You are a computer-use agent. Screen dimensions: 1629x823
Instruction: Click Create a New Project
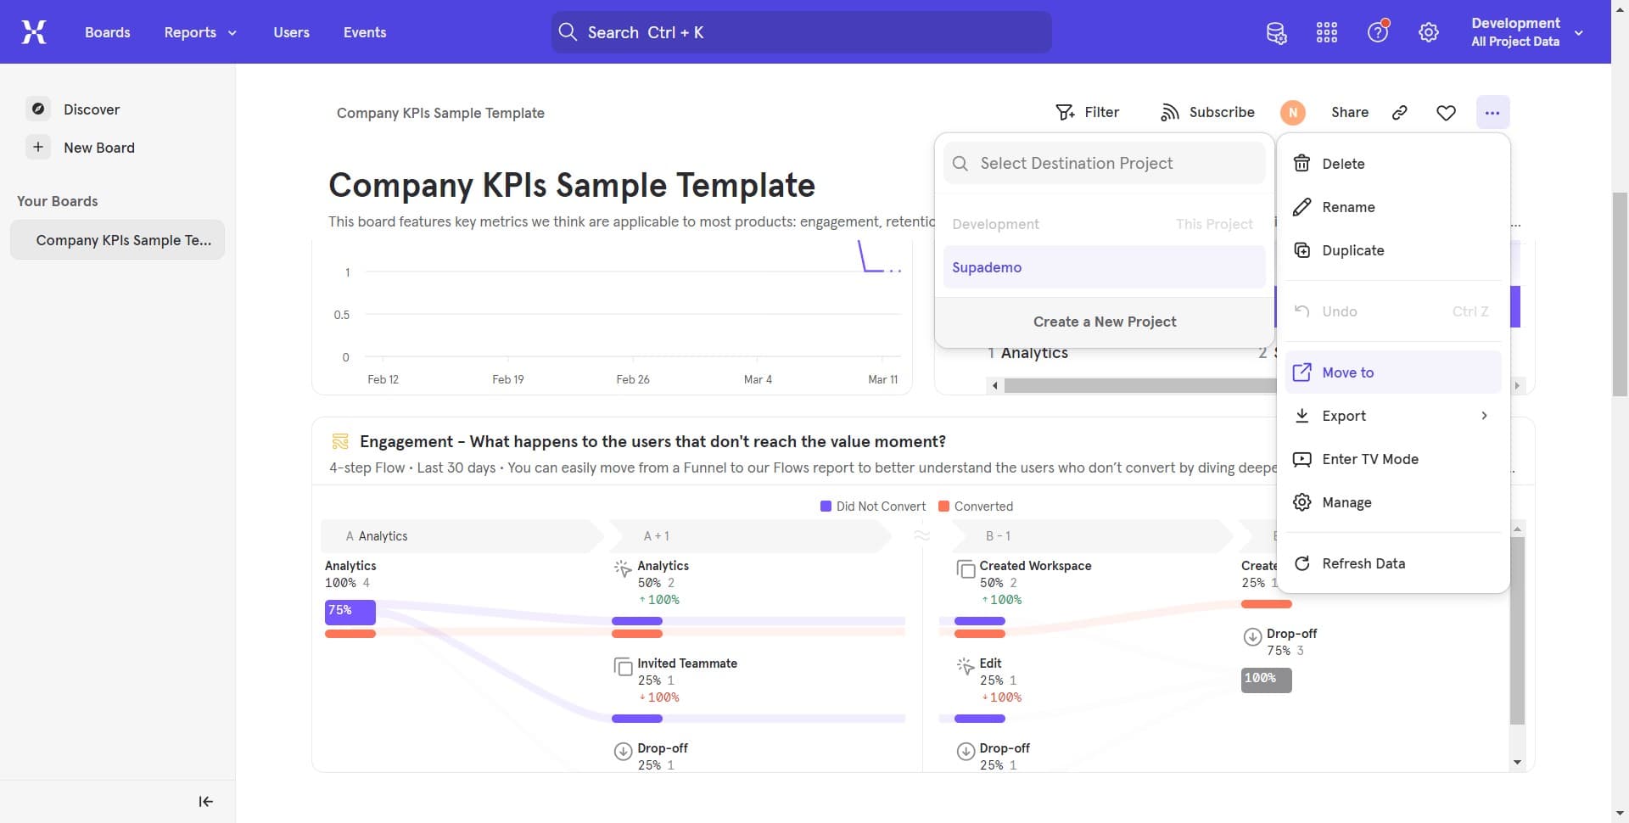click(x=1104, y=322)
